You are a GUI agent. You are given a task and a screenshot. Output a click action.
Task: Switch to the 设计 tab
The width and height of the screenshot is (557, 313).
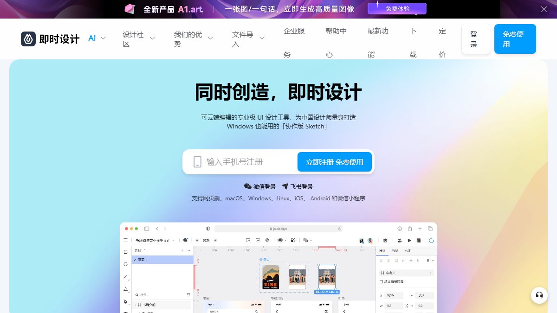coord(382,250)
